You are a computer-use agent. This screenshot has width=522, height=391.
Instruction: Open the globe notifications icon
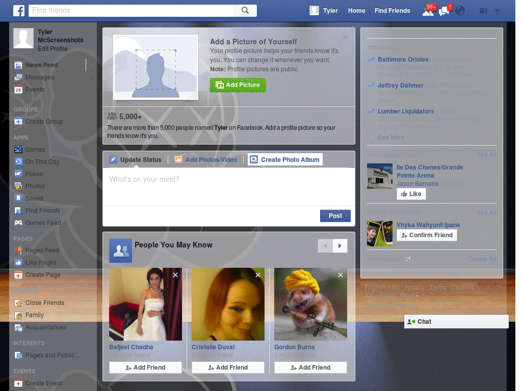click(x=460, y=11)
